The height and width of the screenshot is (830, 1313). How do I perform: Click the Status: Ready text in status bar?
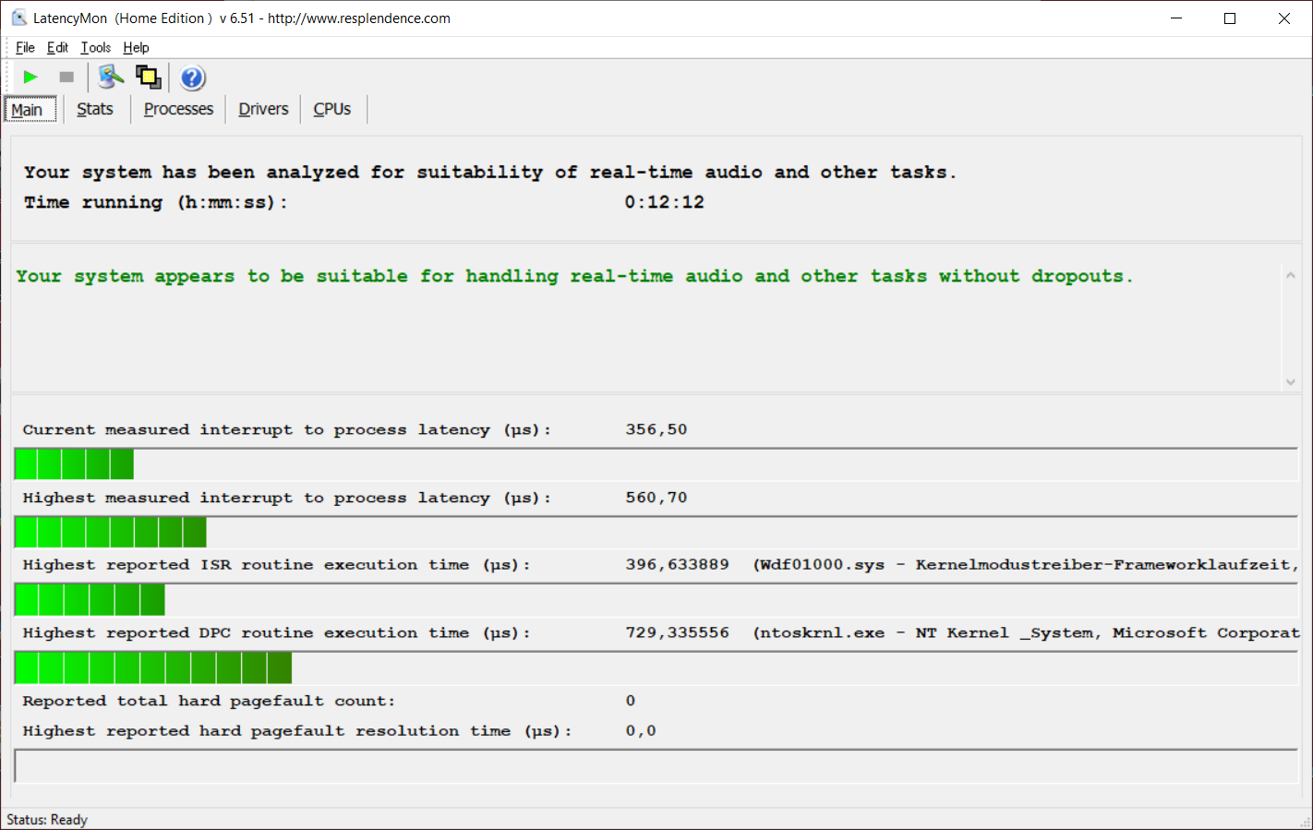47,820
